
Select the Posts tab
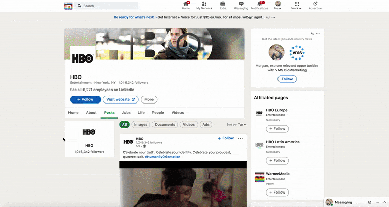[109, 113]
